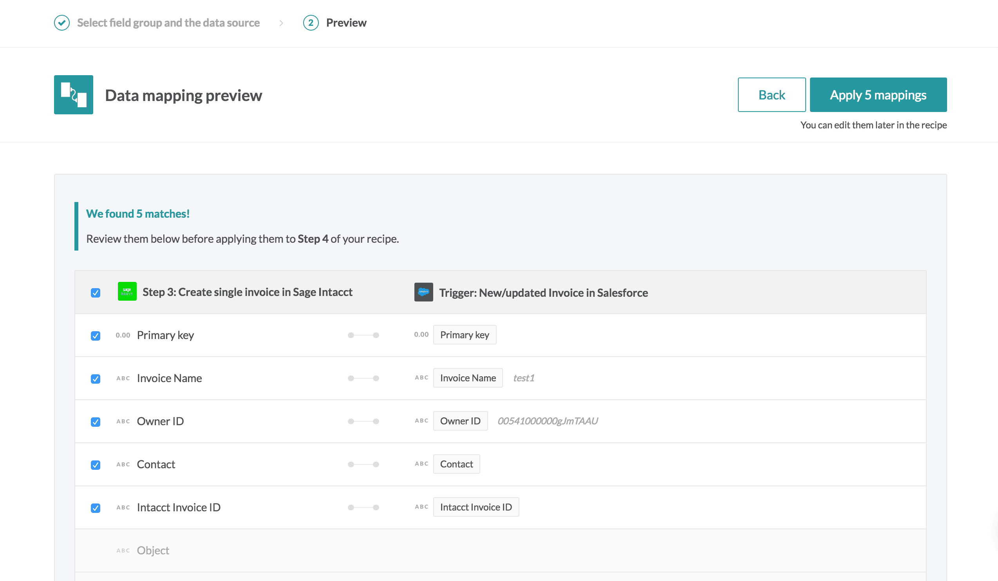The image size is (998, 581).
Task: Click the Salesforce Primary key data pill
Action: click(x=465, y=335)
